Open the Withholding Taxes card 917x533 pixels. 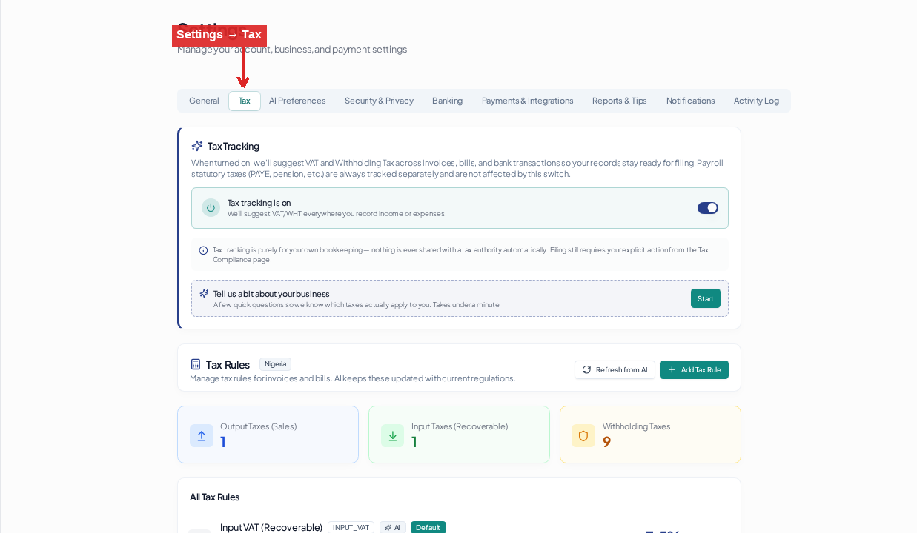(650, 435)
